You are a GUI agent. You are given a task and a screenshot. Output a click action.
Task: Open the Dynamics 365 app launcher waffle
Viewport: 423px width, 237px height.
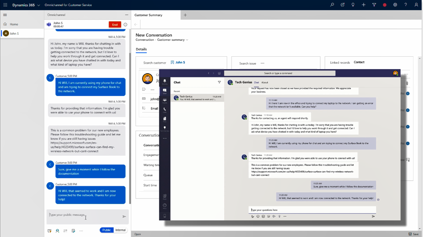pyautogui.click(x=5, y=5)
